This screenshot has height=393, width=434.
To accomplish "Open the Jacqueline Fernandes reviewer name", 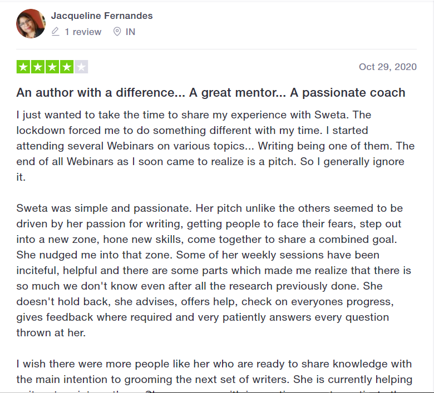I will (x=102, y=16).
